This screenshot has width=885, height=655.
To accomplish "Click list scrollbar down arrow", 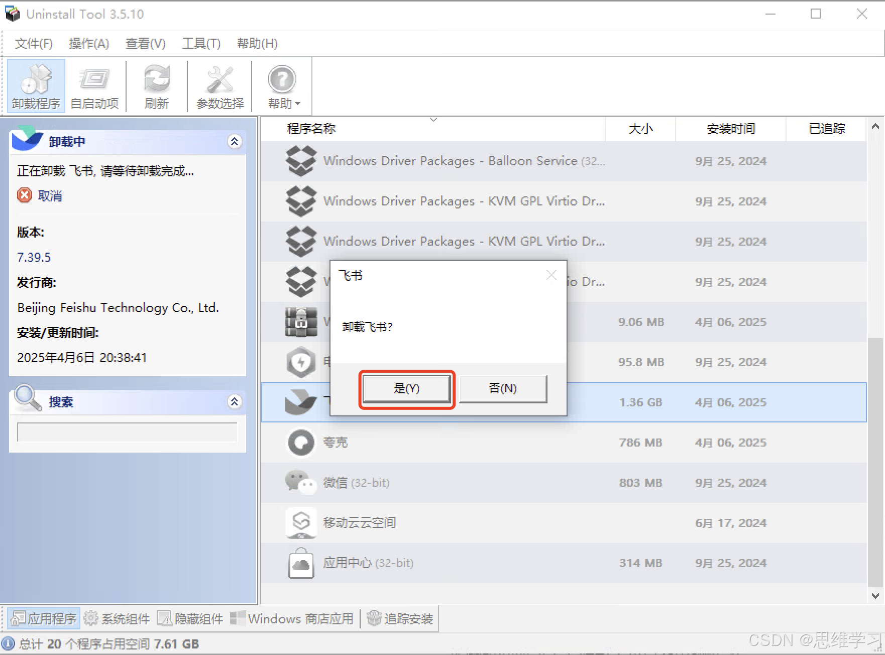I will (x=875, y=596).
